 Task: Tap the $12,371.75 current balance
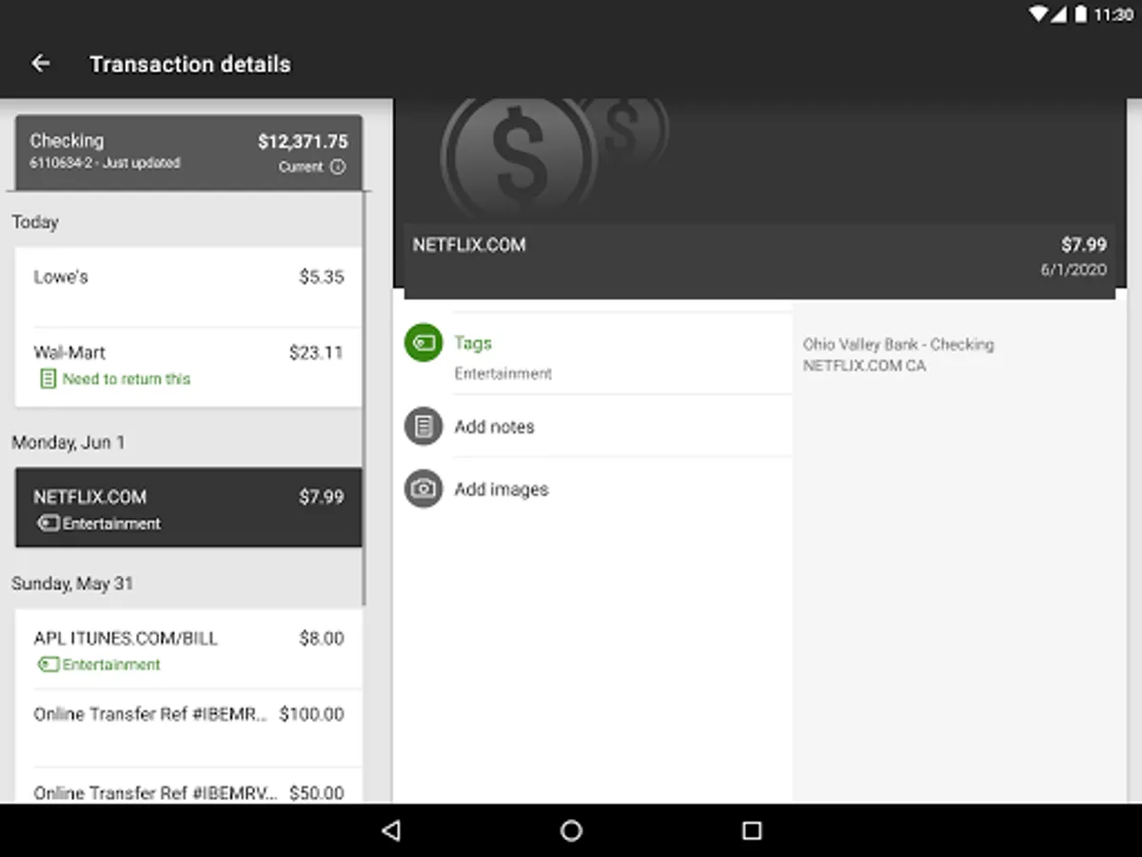[x=303, y=142]
